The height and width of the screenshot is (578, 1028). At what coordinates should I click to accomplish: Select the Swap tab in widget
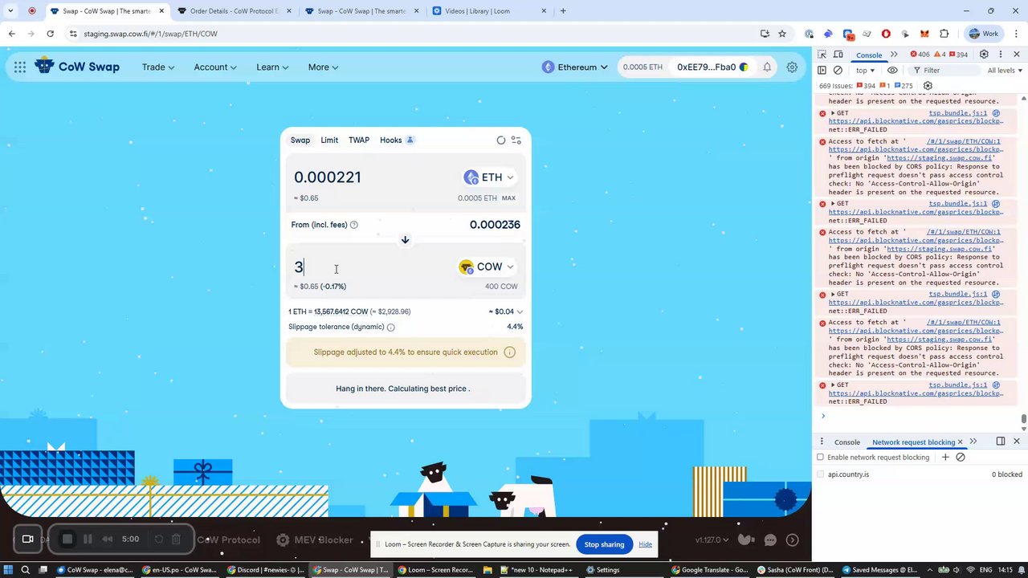300,140
